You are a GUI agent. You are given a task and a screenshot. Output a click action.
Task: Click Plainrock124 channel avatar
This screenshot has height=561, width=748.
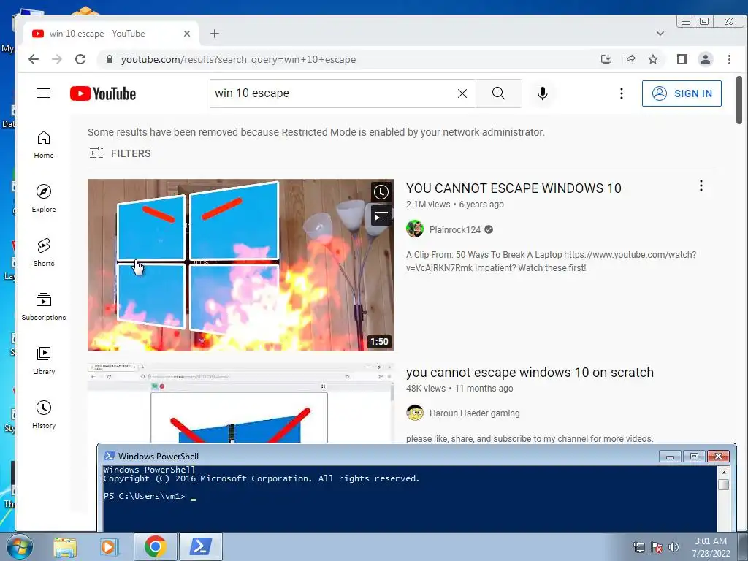415,229
